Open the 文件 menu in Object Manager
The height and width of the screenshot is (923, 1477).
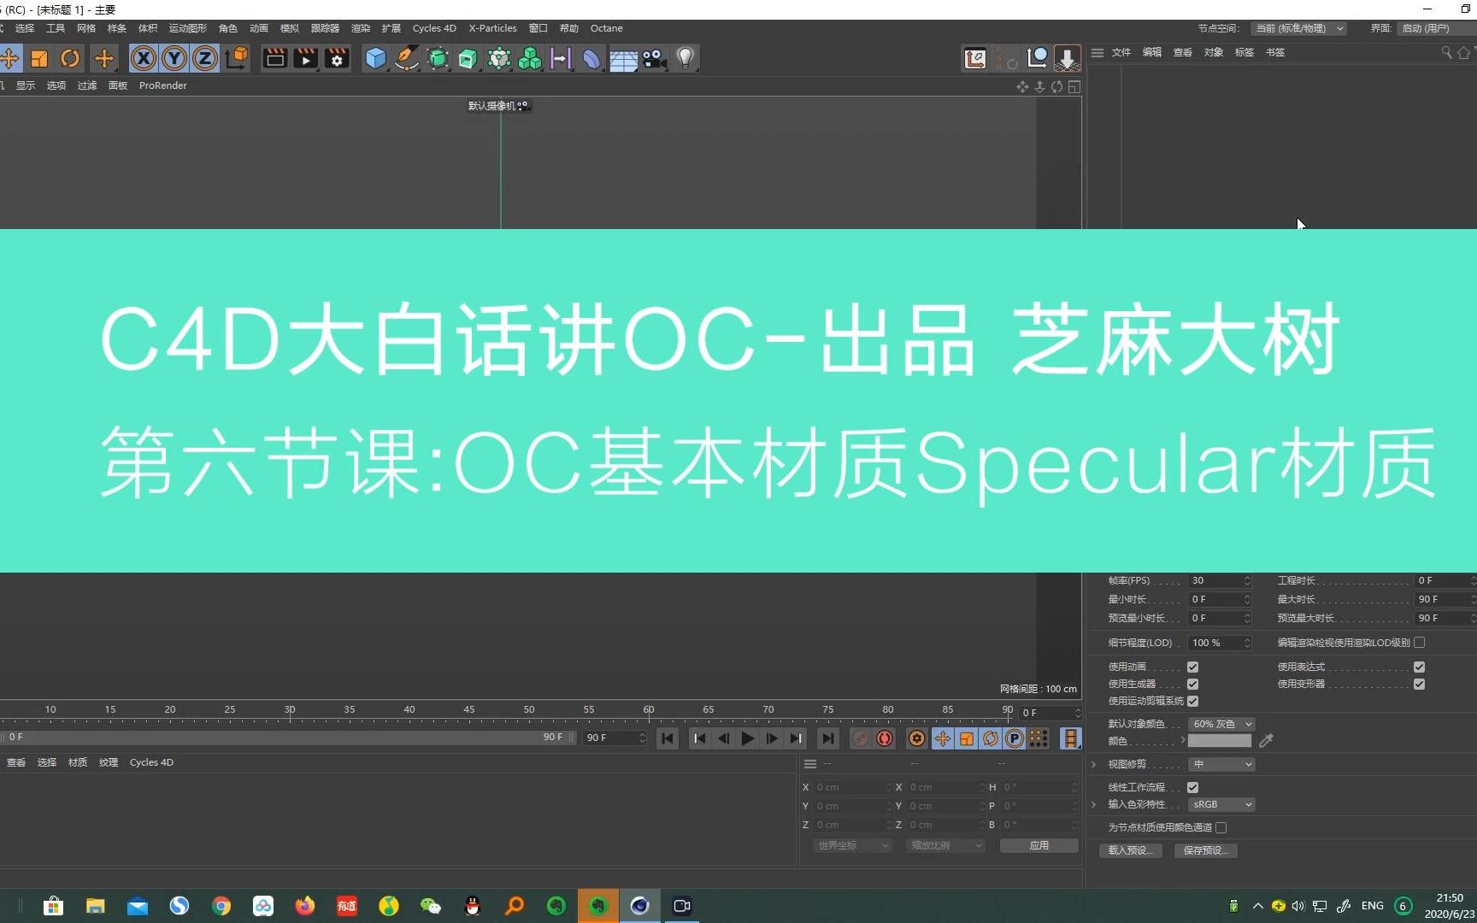click(x=1121, y=52)
